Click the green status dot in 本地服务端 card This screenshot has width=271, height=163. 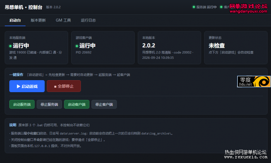[x=10, y=46]
